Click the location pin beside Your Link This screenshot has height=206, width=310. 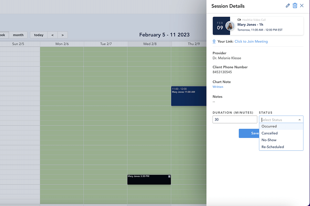pos(214,41)
